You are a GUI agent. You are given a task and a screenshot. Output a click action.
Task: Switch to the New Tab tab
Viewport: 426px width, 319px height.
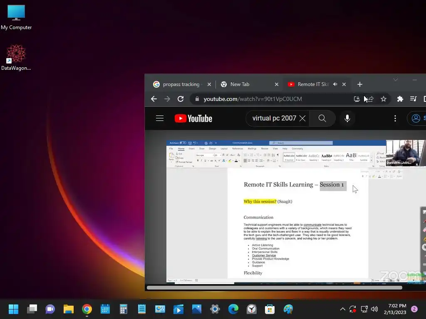point(240,84)
